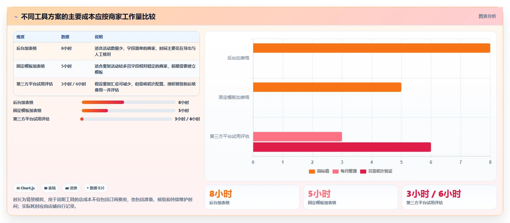This screenshot has height=223, width=510.
Task: Click the 数据 column header
Action: tap(65, 37)
